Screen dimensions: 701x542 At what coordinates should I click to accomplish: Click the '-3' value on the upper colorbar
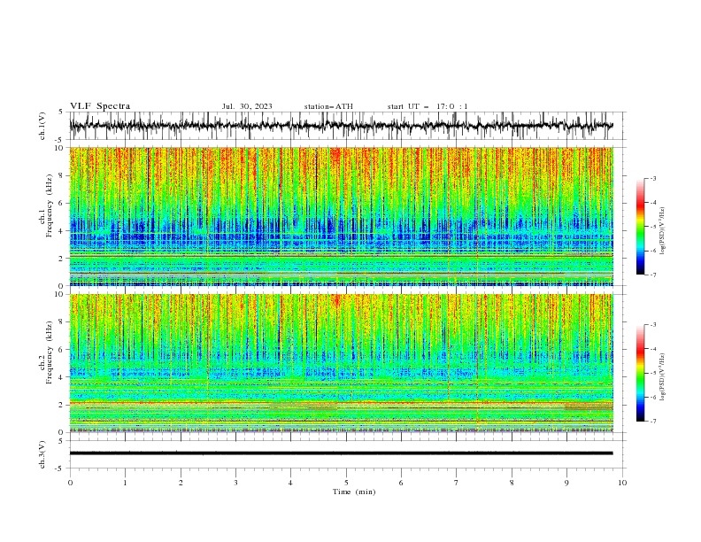coord(653,178)
